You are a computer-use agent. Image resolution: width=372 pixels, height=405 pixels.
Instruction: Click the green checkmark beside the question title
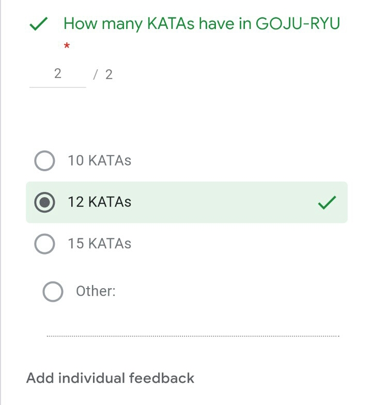[39, 24]
